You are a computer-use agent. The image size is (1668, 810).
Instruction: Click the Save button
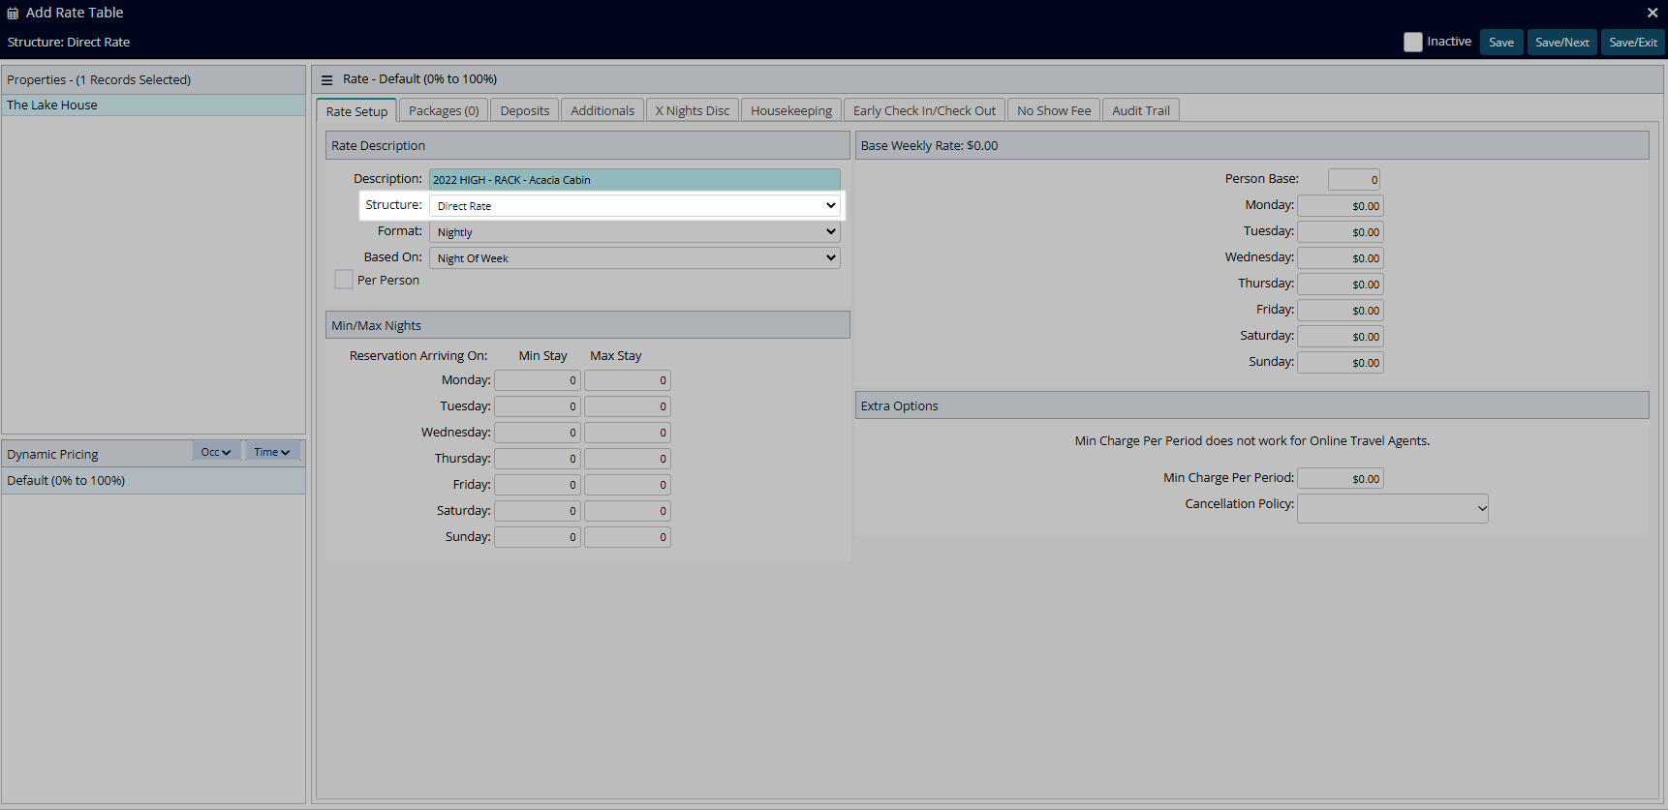pos(1501,42)
